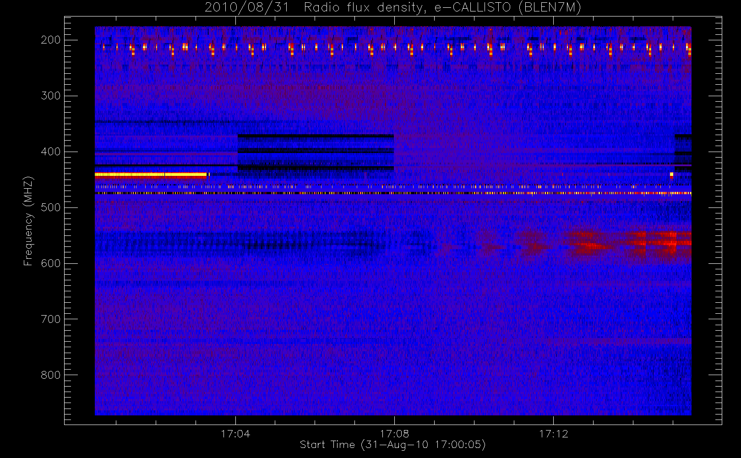Click the 17:04 time tick label

click(x=235, y=434)
